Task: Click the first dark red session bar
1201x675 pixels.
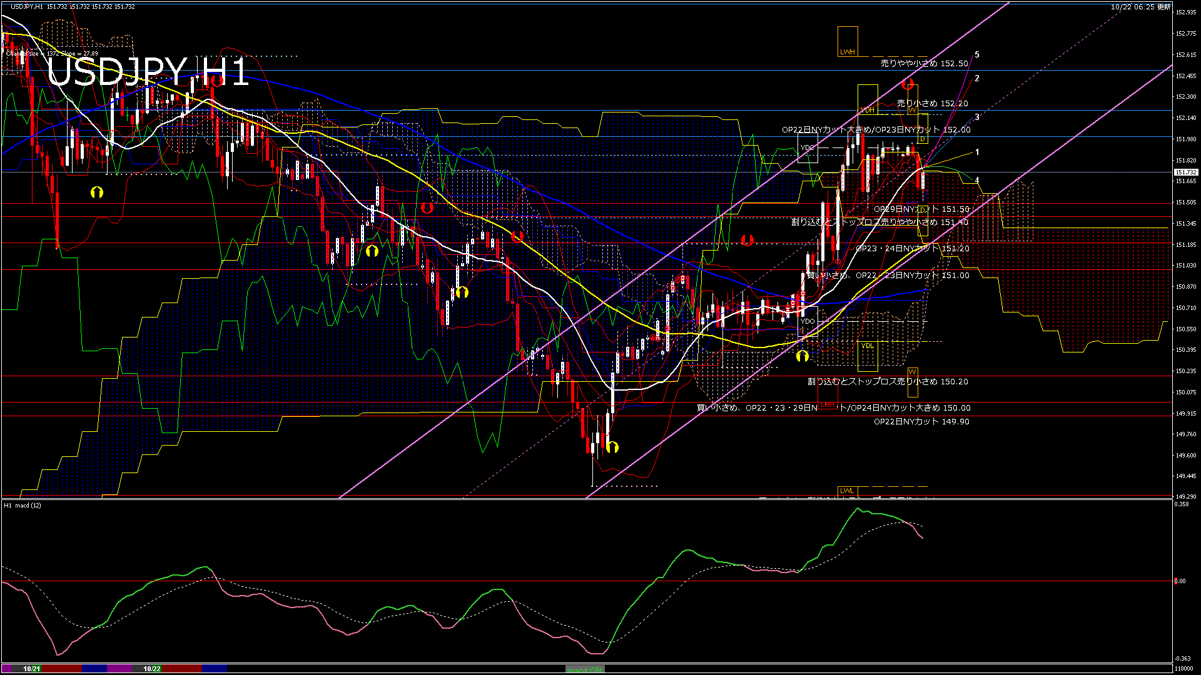Action: [x=63, y=669]
